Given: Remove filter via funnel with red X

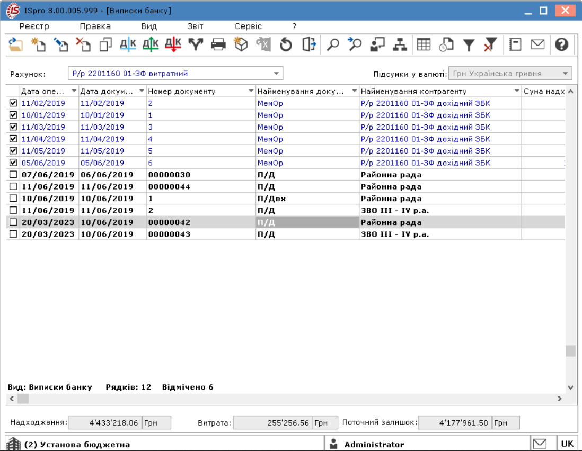Looking at the screenshot, I should pos(491,44).
